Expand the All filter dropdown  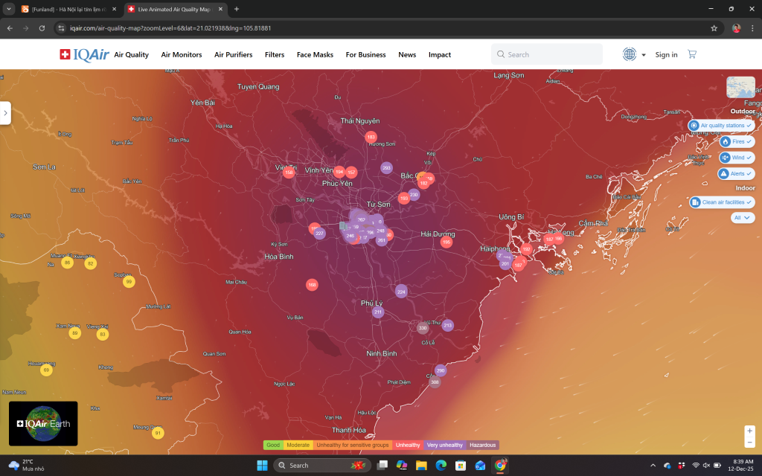tap(741, 218)
